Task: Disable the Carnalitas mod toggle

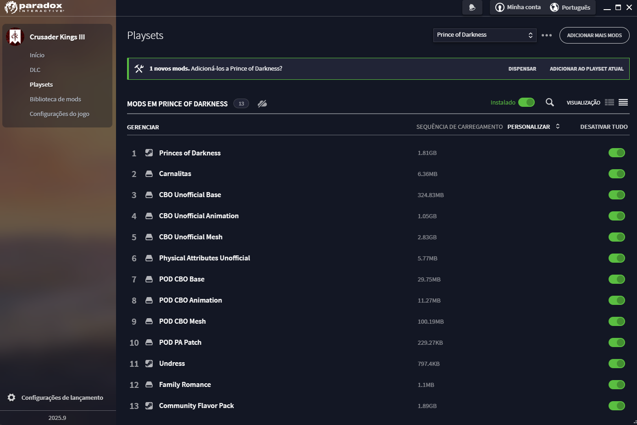Action: (x=617, y=174)
